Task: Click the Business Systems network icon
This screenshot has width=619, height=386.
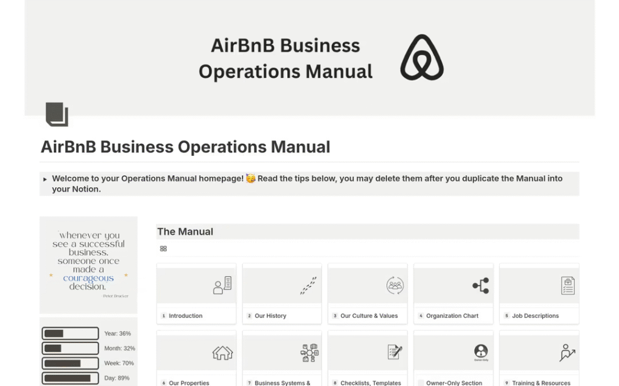Action: (309, 352)
